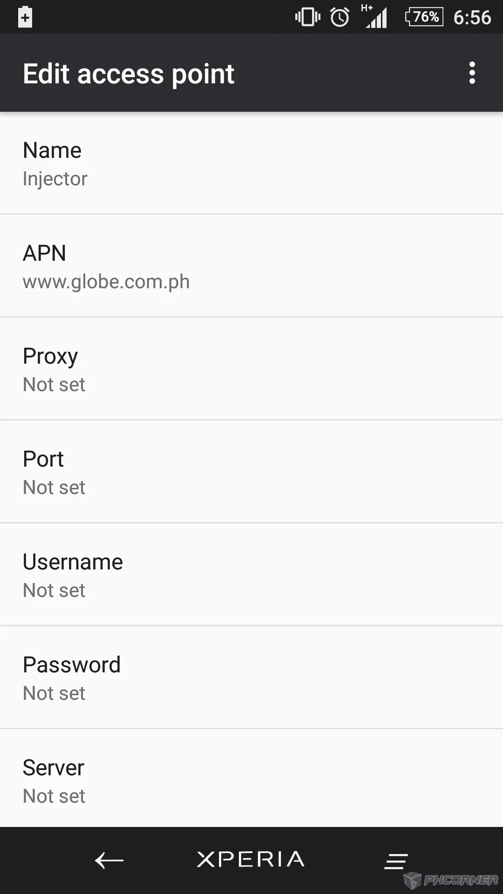This screenshot has width=503, height=894.
Task: Open the recent apps menu icon
Action: (396, 861)
